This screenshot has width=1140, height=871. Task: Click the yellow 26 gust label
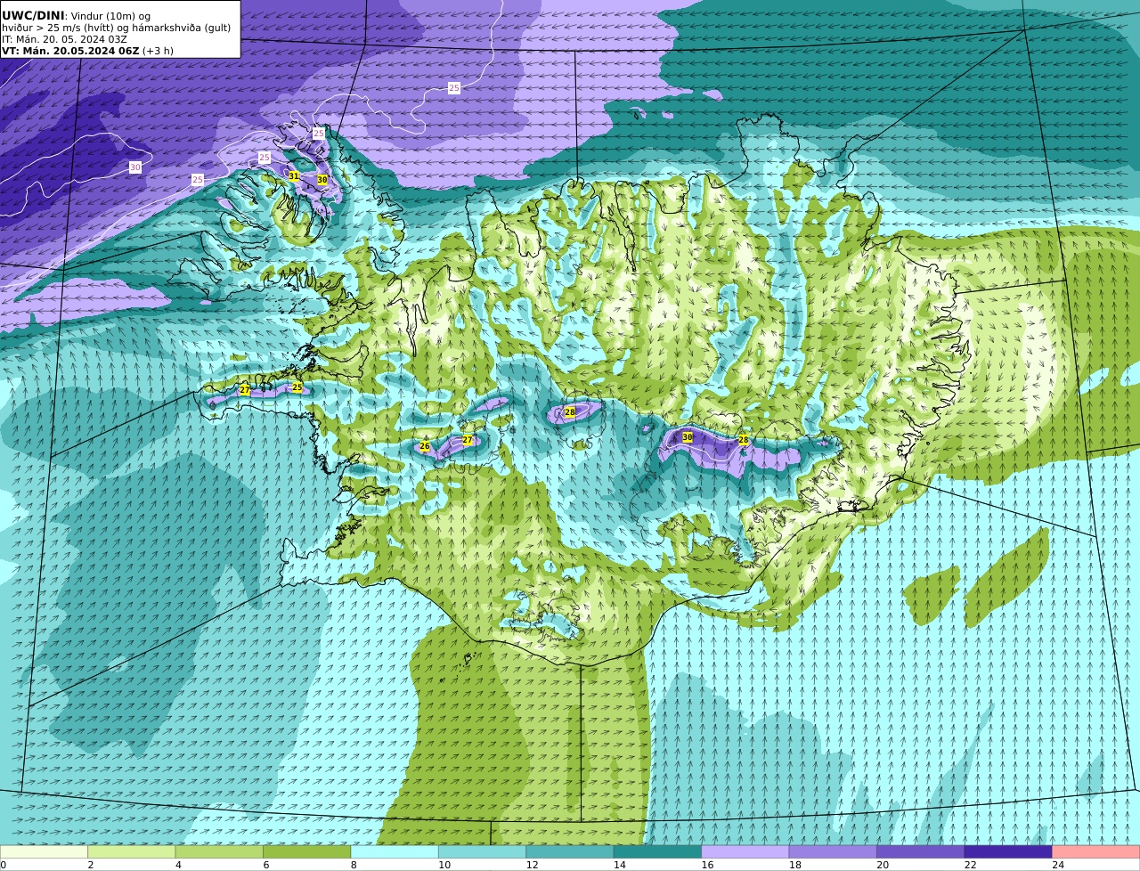[425, 446]
